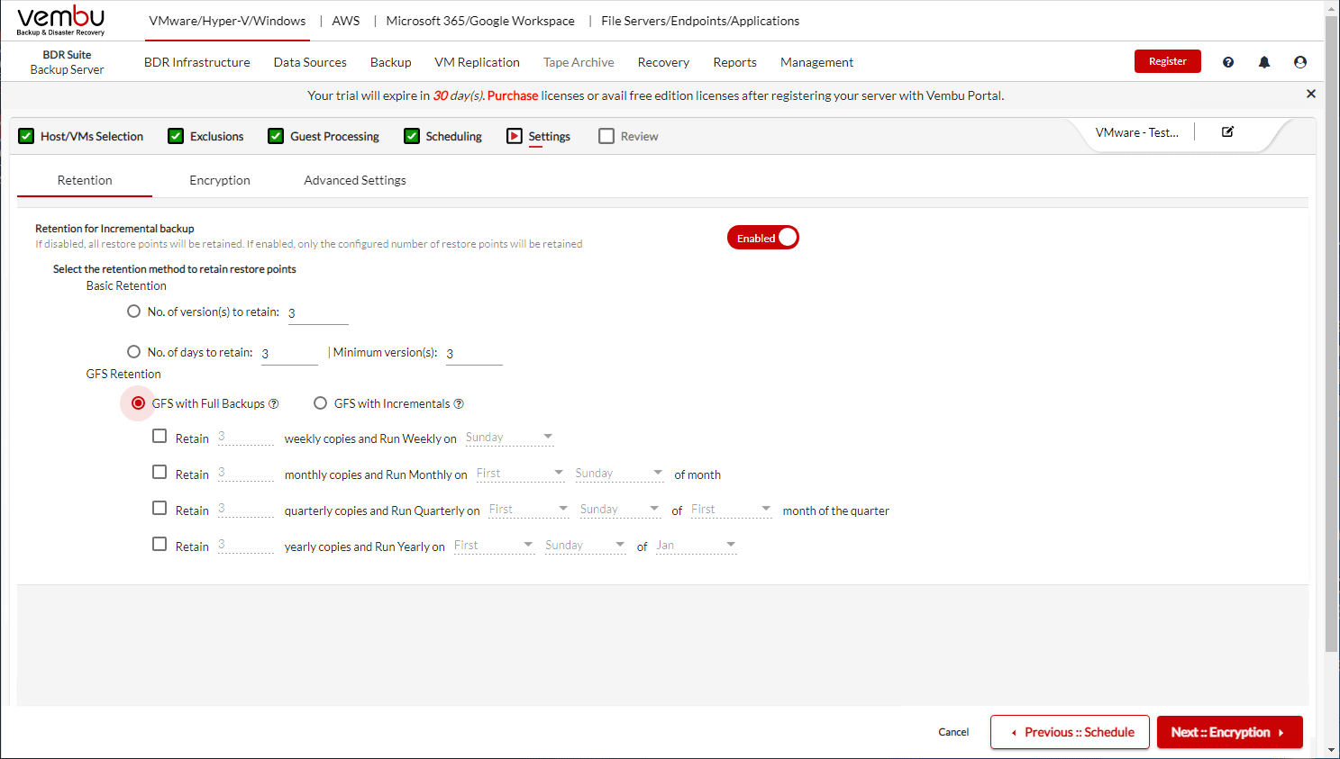The height and width of the screenshot is (759, 1340).
Task: Open the Data Sources menu
Action: coord(310,62)
